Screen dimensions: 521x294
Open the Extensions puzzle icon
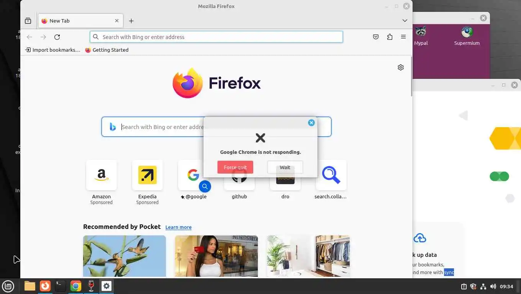tap(390, 37)
